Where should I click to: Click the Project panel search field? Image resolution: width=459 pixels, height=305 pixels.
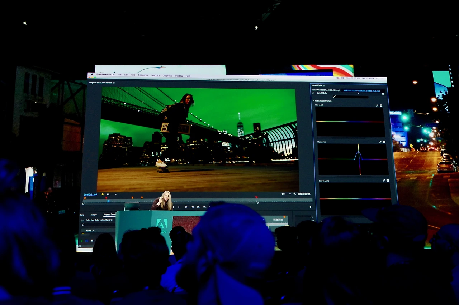click(x=99, y=225)
